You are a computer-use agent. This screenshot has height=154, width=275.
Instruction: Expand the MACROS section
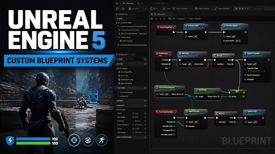116,101
